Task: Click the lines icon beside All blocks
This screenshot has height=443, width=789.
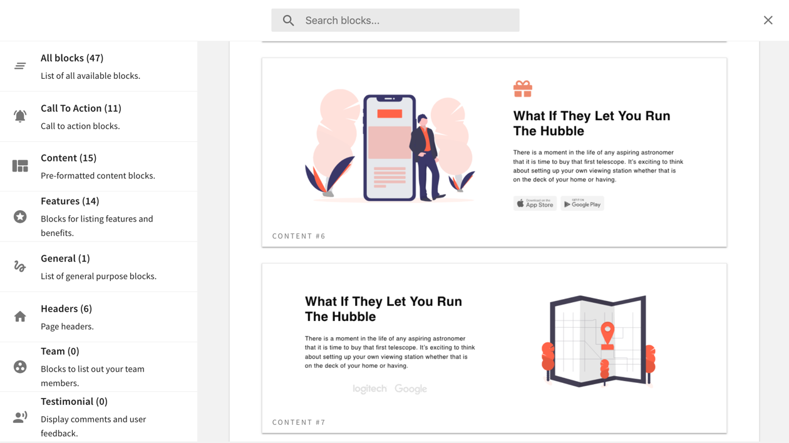Action: pos(19,65)
